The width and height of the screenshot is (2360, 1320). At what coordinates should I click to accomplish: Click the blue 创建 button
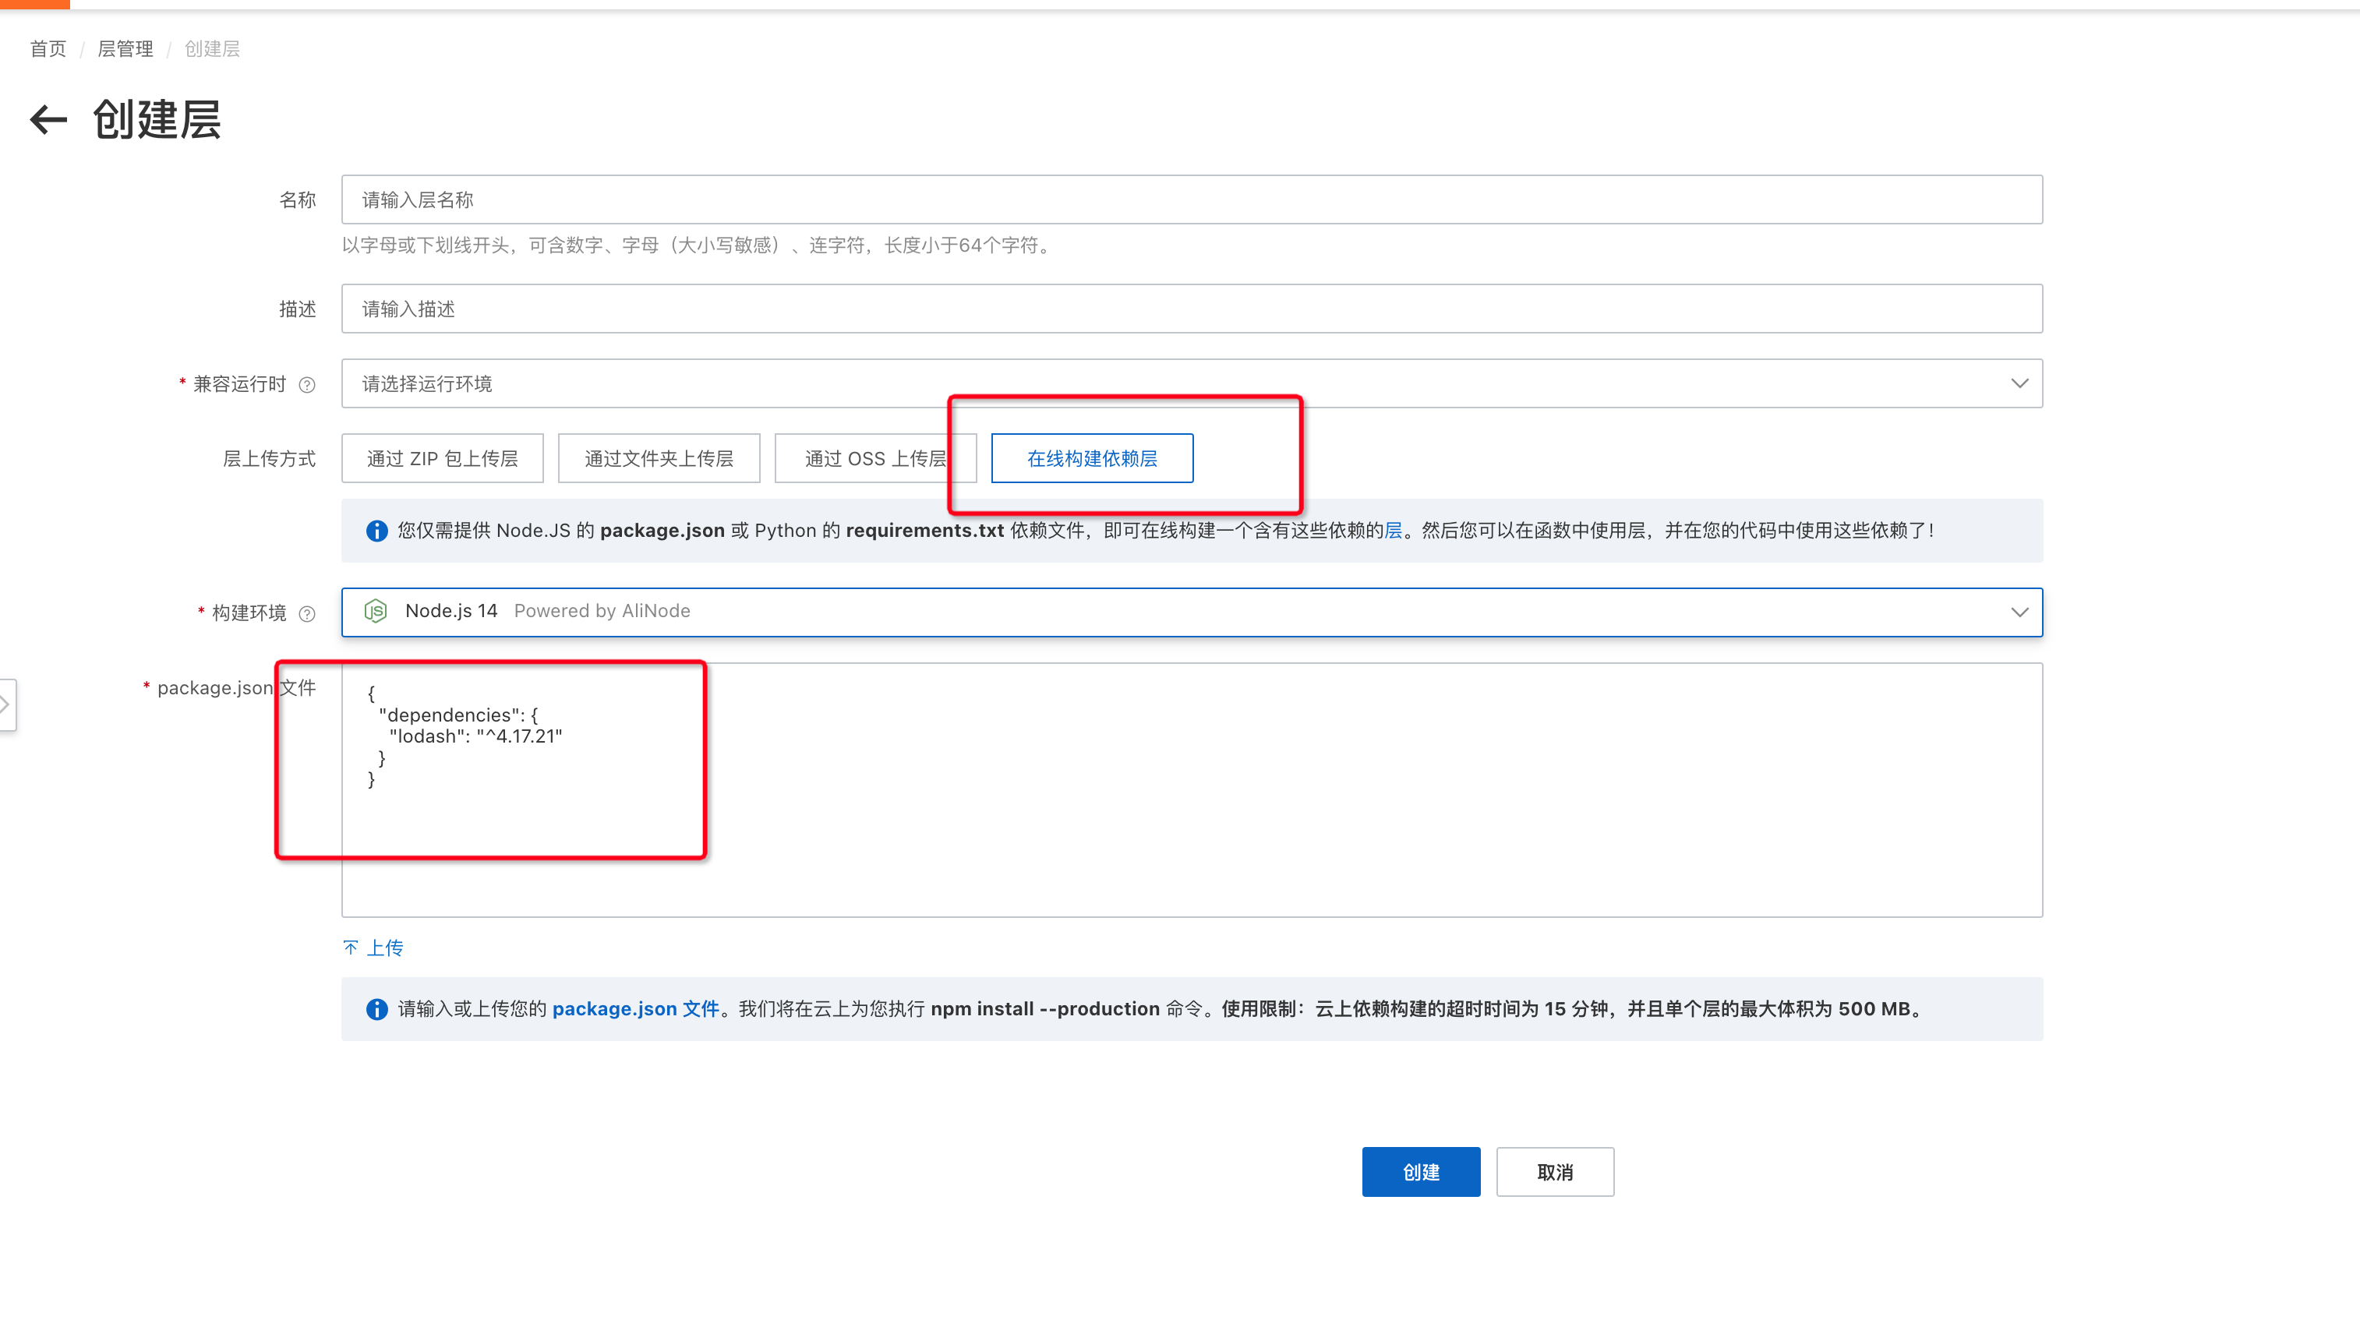(1421, 1172)
